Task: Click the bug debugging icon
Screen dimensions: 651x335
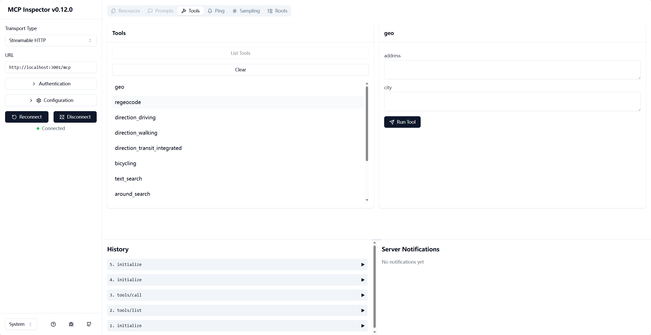Action: [71, 324]
